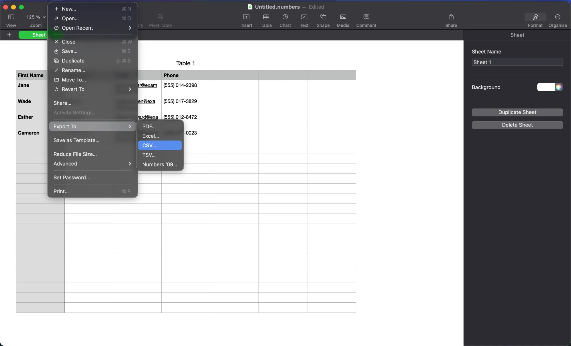
Task: Open the Shape toolbar icon
Action: [323, 17]
